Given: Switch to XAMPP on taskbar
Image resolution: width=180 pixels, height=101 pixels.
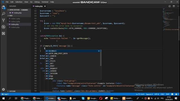Looking at the screenshot, I should 127,98.
